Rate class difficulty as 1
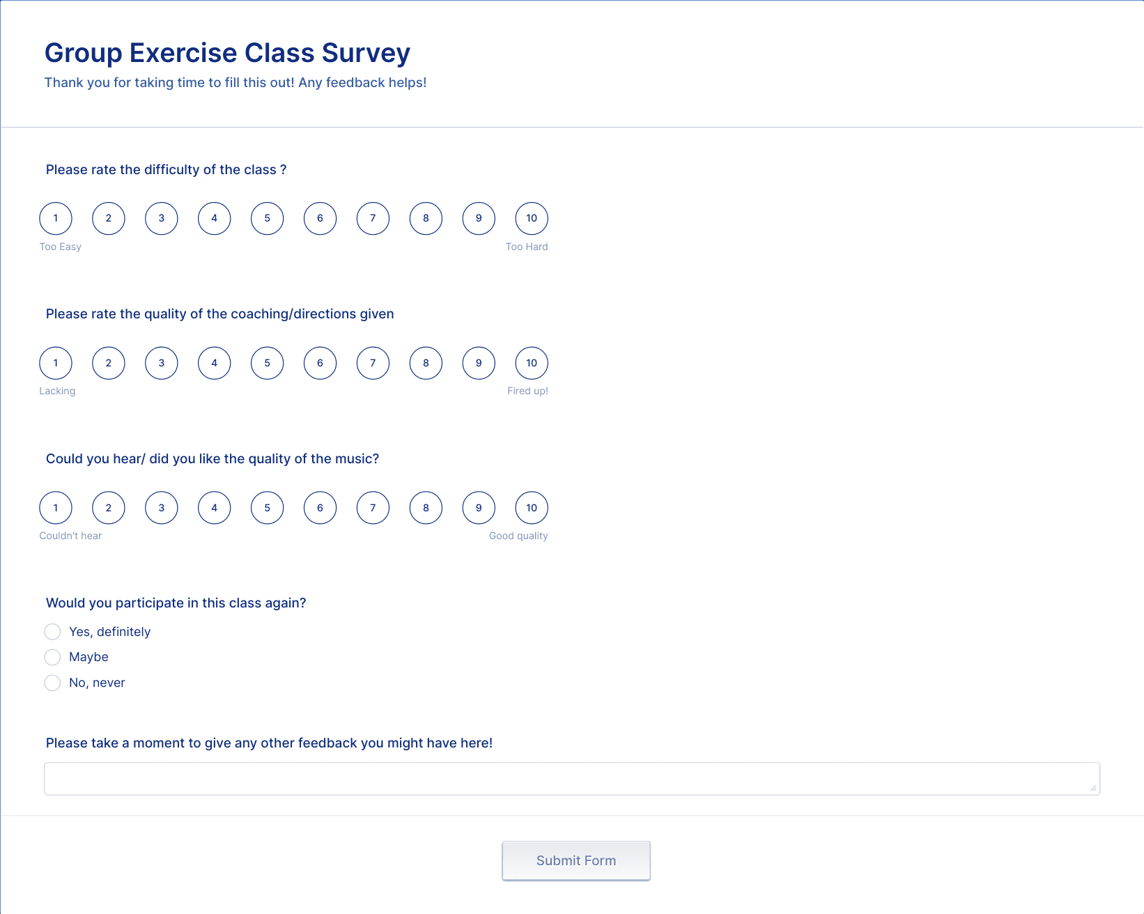 (56, 219)
